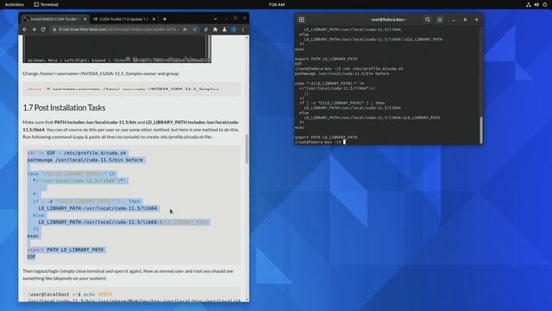The width and height of the screenshot is (552, 311).
Task: Close the terminal window
Action: (x=477, y=20)
